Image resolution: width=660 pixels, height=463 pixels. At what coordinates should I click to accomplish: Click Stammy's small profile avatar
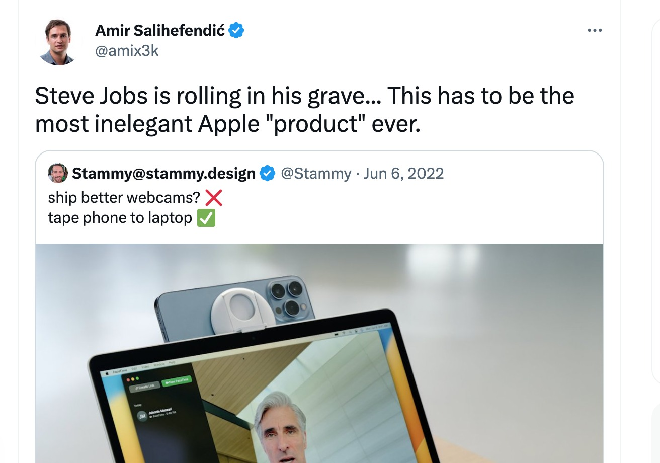coord(58,173)
